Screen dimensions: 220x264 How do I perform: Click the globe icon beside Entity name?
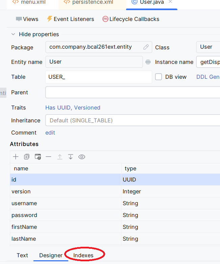(x=148, y=62)
